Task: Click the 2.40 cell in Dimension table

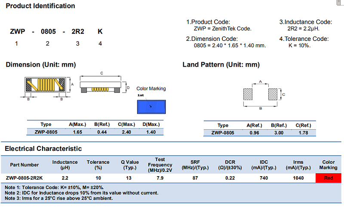Action: pos(126,132)
